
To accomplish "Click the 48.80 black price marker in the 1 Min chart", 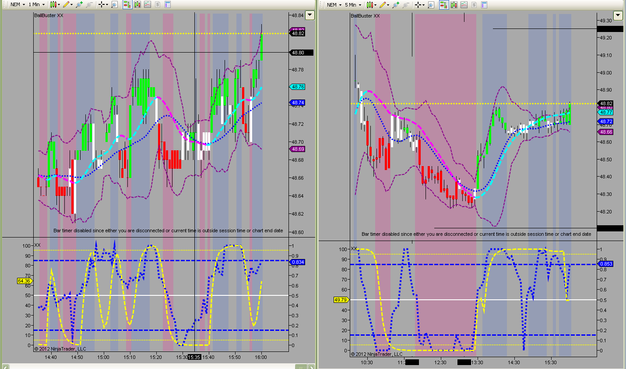I will pos(301,53).
